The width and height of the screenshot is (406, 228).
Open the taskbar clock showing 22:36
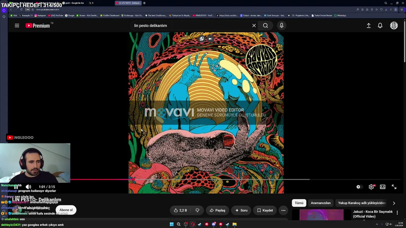[x=399, y=224]
